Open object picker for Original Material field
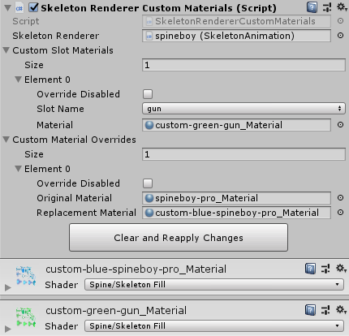 click(x=340, y=198)
